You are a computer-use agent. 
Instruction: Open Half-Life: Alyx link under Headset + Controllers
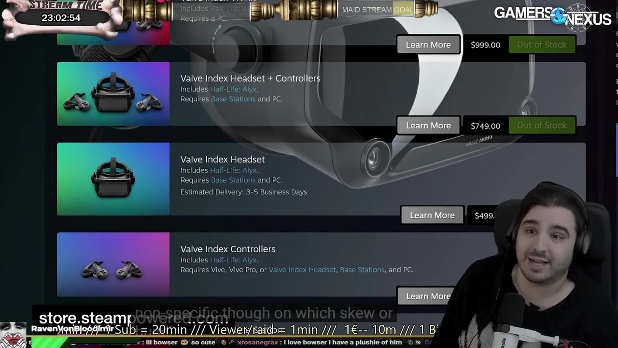(x=233, y=89)
